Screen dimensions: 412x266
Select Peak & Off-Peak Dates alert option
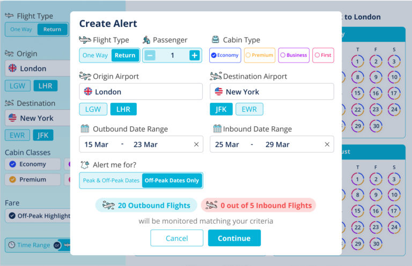tap(111, 180)
